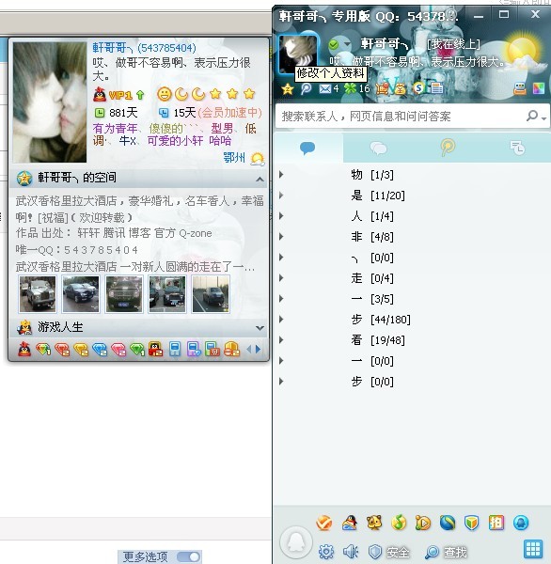Image resolution: width=551 pixels, height=564 pixels.
Task: Open the QQ computer manager shield icon
Action: (472, 523)
